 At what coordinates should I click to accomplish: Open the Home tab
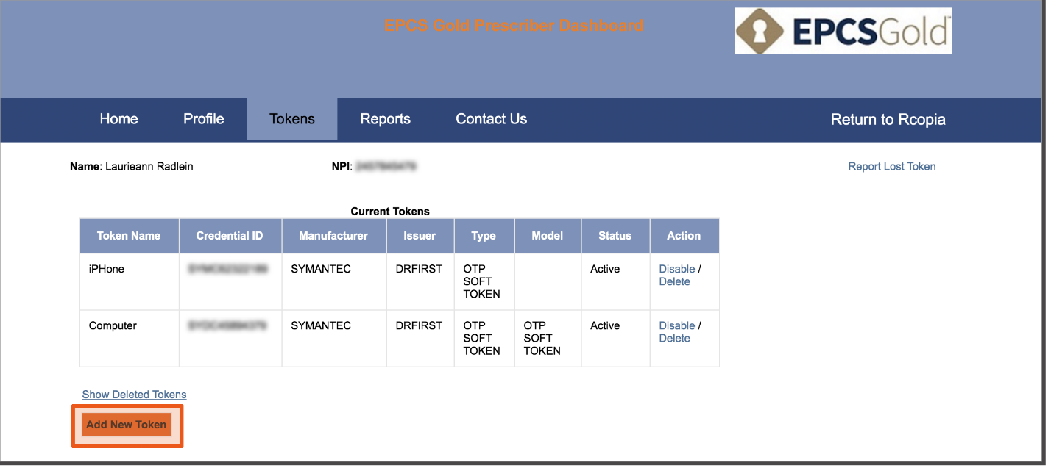[118, 119]
